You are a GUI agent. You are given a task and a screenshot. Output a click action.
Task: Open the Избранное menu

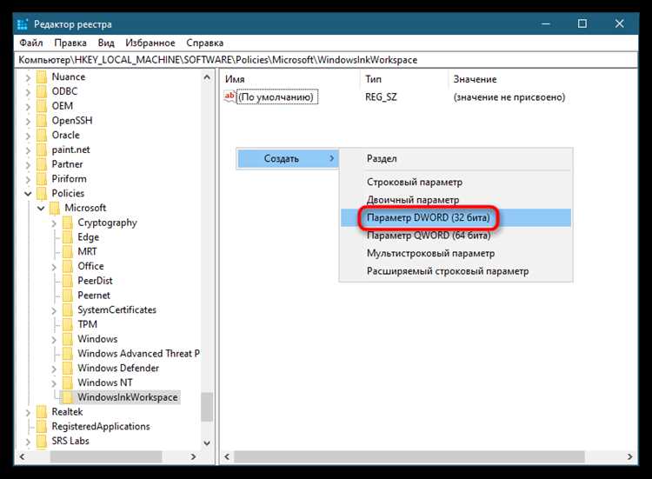pyautogui.click(x=150, y=43)
